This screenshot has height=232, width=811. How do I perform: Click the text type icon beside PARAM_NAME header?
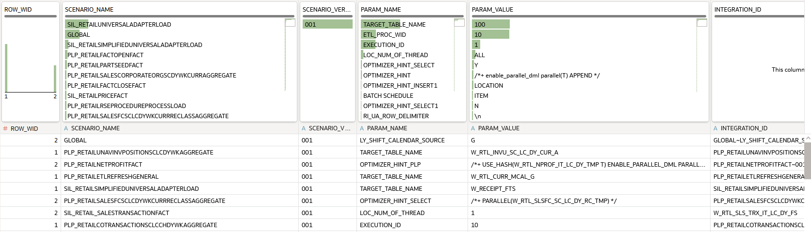pos(362,128)
